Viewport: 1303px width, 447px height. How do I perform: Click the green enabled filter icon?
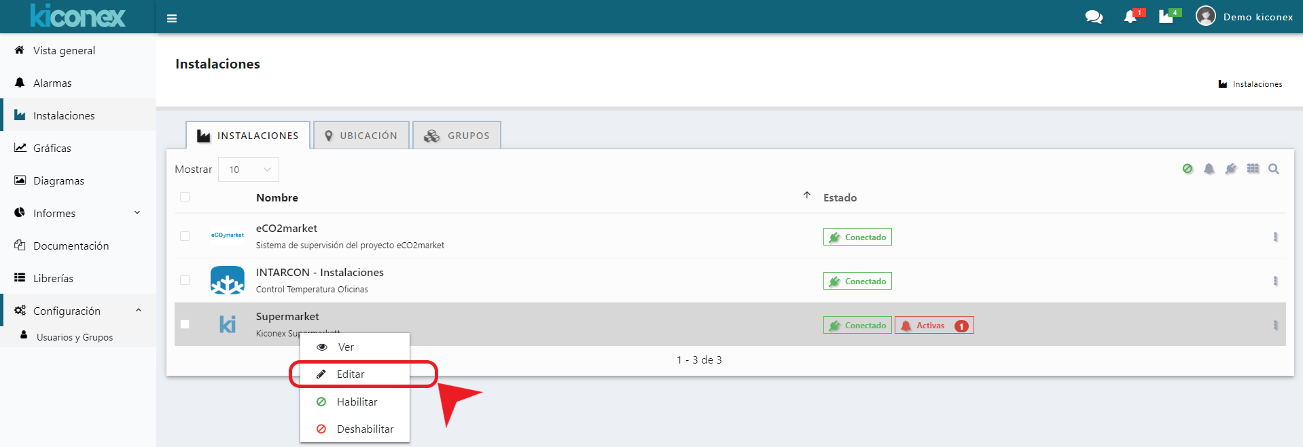pos(1188,169)
